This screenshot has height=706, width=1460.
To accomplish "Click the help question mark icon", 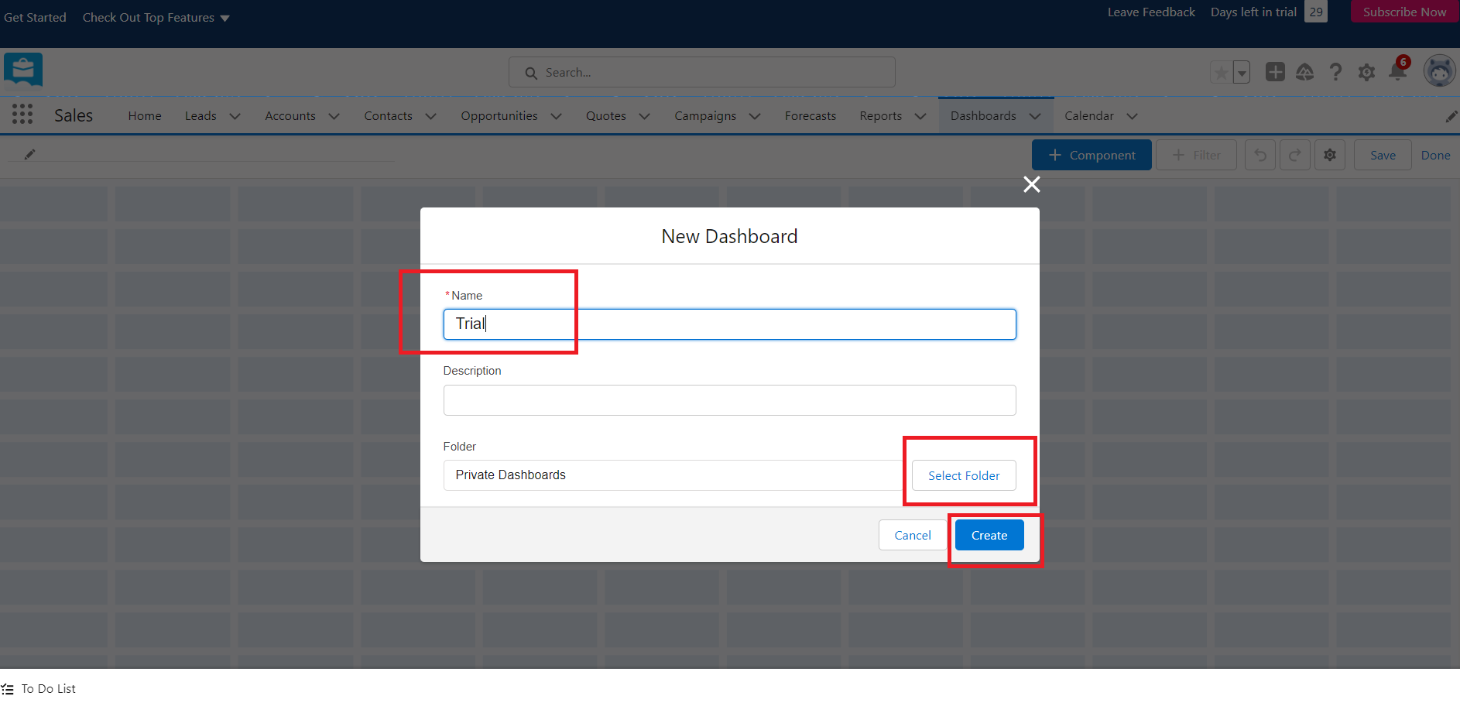I will click(x=1335, y=72).
